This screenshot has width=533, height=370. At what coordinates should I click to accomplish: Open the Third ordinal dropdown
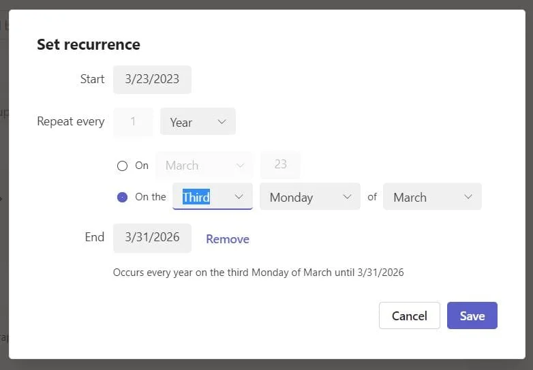tap(213, 196)
